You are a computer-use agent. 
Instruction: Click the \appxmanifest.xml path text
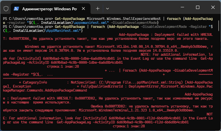coord(91,23)
